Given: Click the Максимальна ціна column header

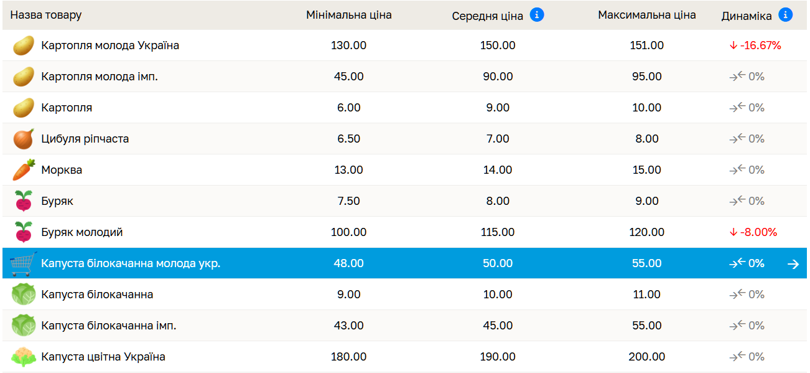Looking at the screenshot, I should click(x=647, y=15).
